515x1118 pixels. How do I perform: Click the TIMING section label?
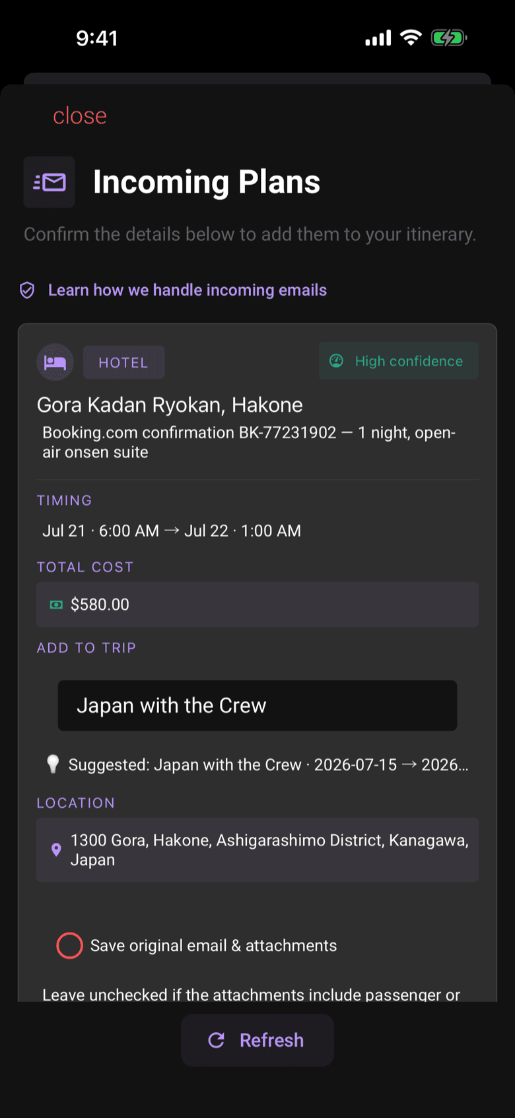65,500
